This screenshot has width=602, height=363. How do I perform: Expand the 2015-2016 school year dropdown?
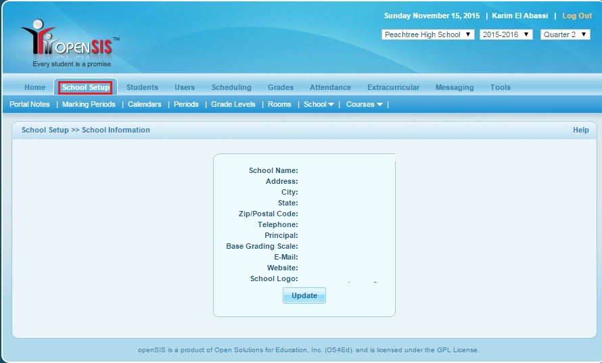(506, 34)
